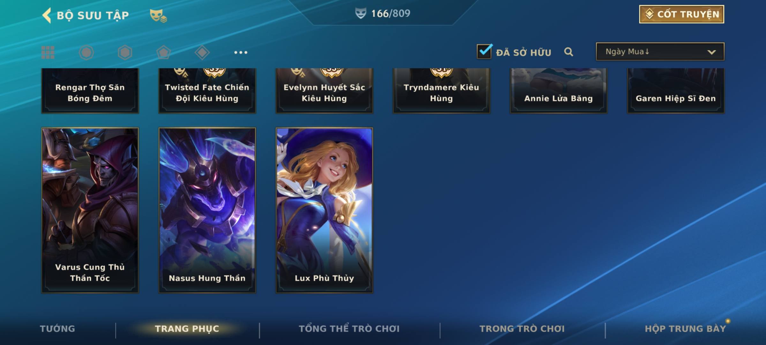This screenshot has width=766, height=345.
Task: Select the diamond rarity tier filter icon
Action: (202, 52)
